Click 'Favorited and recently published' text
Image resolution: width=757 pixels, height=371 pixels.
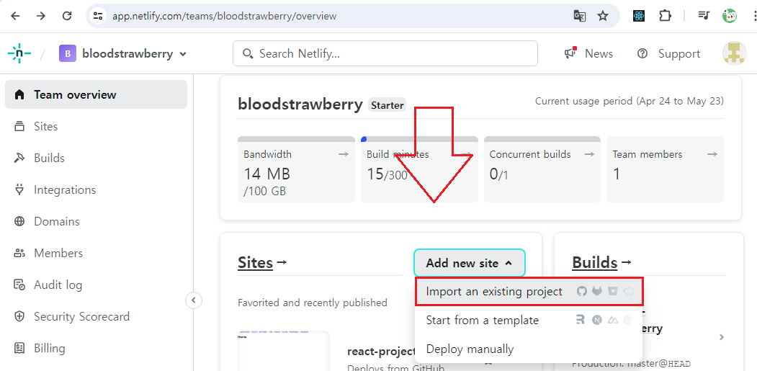point(313,303)
